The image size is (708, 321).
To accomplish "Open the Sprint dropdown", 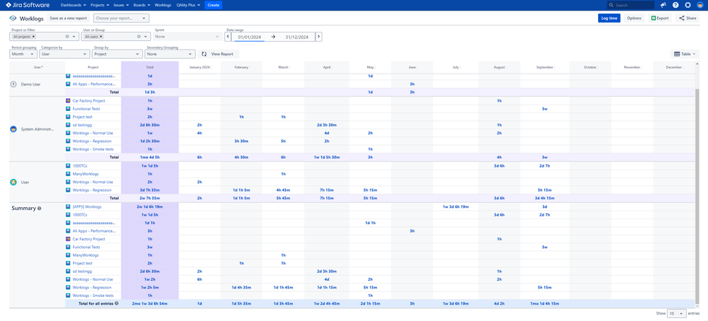I will [x=186, y=37].
